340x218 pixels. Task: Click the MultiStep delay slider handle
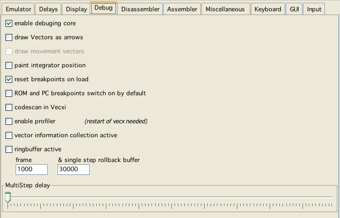coord(8,197)
